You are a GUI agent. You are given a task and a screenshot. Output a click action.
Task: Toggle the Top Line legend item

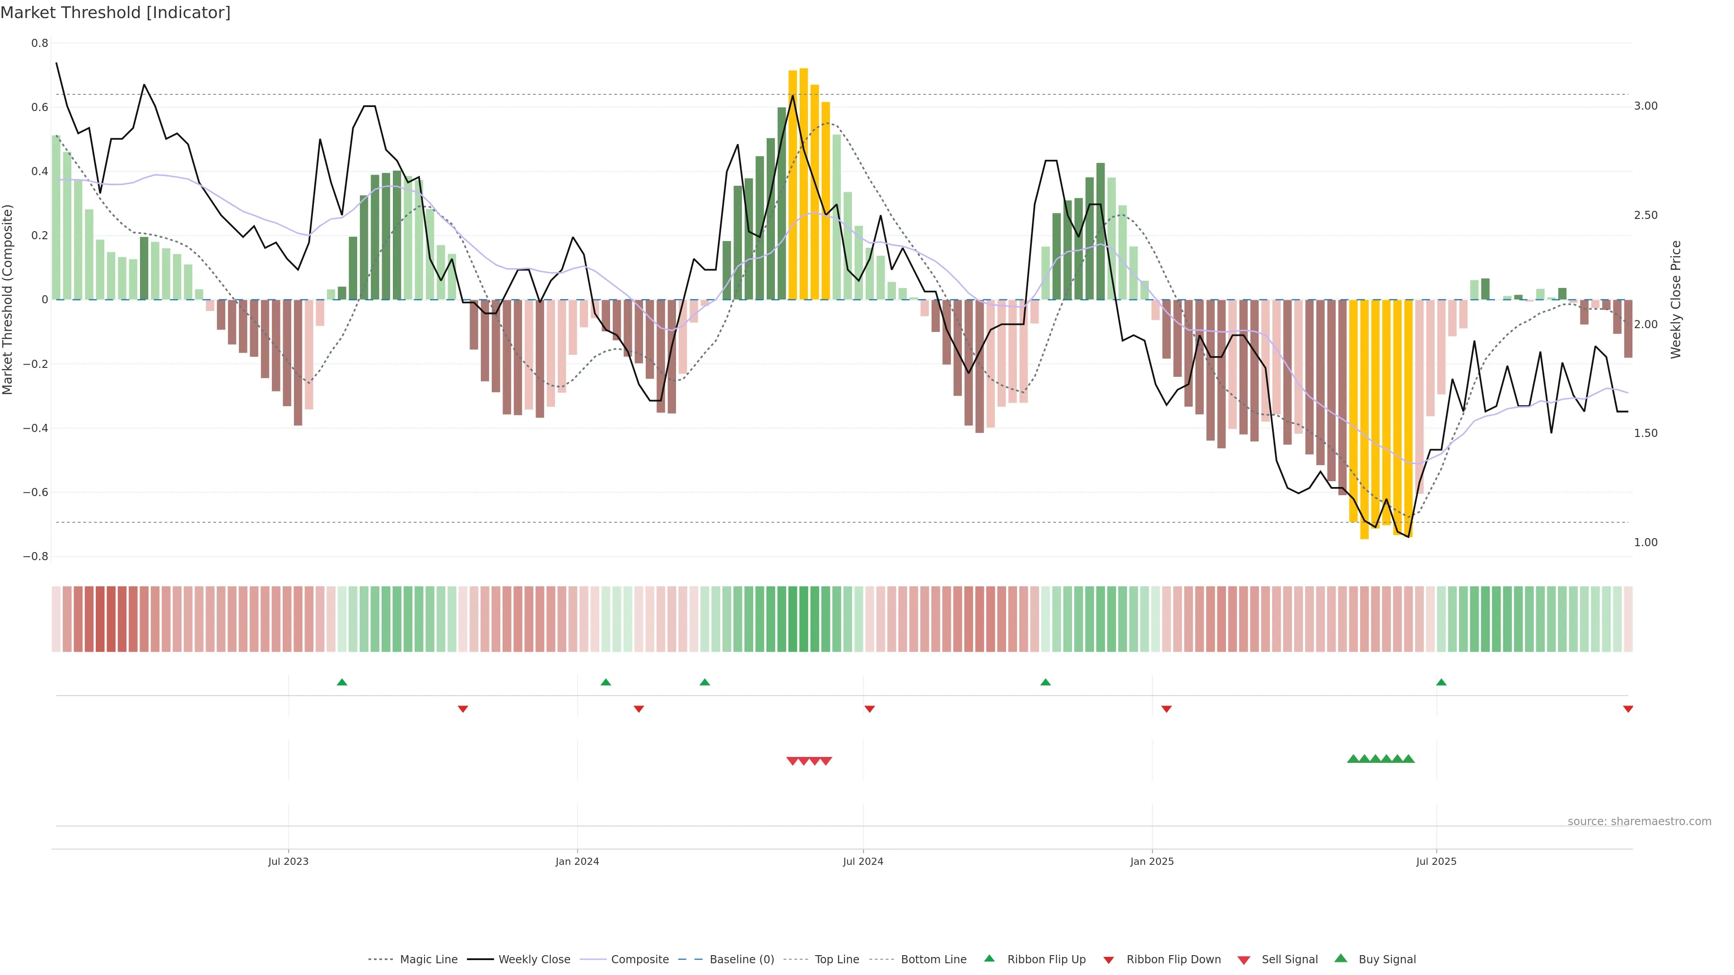point(837,960)
